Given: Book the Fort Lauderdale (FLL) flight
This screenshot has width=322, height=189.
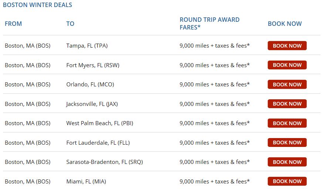Looking at the screenshot, I should coord(287,142).
